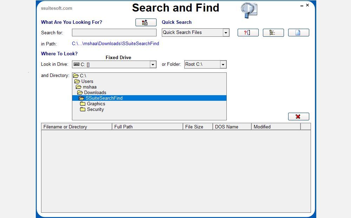
Task: Click the ssuitesoft.com link
Action: coord(57,8)
